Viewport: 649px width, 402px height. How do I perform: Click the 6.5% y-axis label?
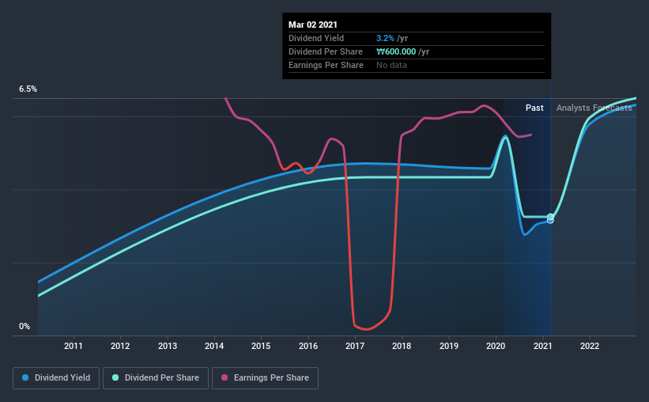coord(28,89)
